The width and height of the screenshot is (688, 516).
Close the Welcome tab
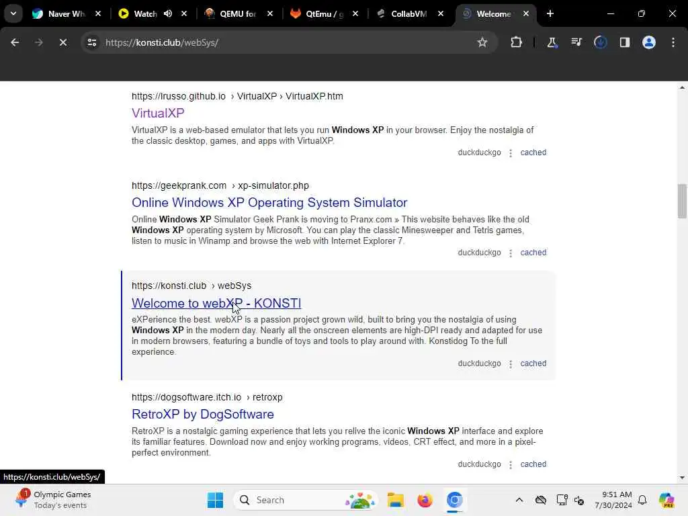pos(526,13)
